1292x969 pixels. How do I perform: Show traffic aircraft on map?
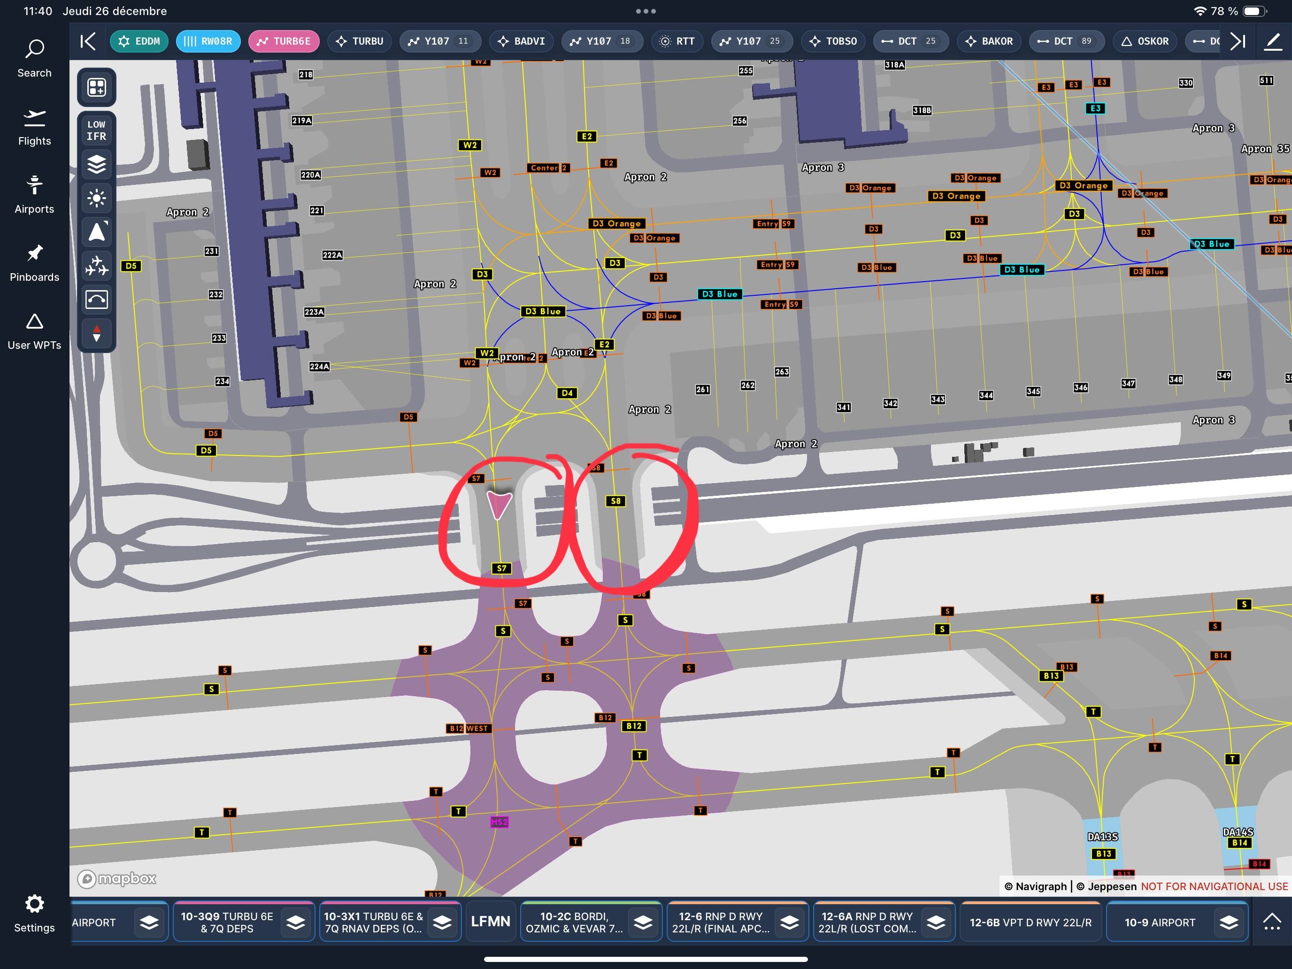pyautogui.click(x=96, y=266)
